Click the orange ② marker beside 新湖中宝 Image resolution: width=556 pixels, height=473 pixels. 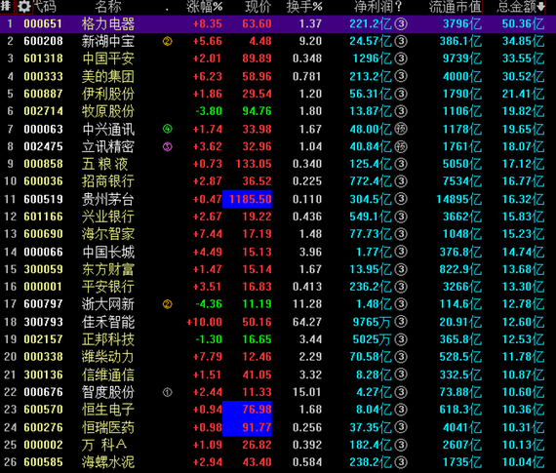coord(168,42)
